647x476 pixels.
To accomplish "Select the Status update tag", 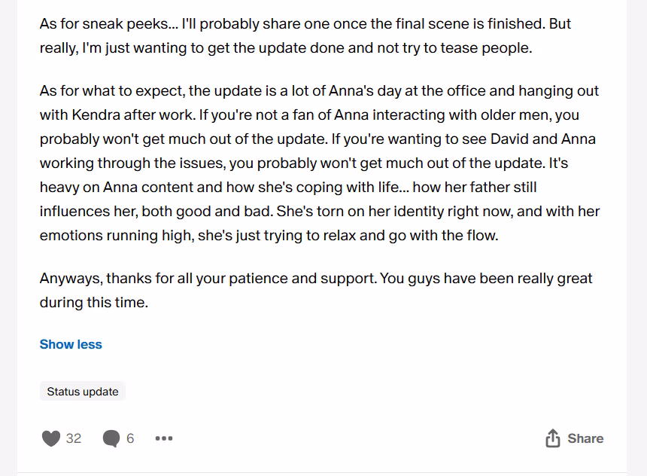I will coord(83,392).
